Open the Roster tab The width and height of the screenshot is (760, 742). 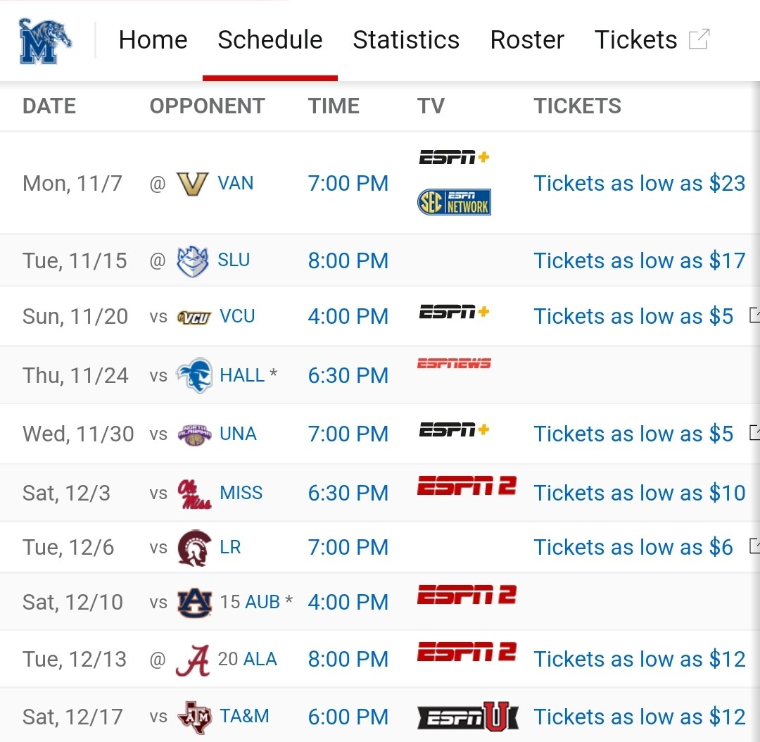[x=527, y=40]
